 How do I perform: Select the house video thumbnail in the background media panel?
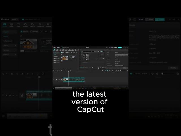[x=28, y=44]
